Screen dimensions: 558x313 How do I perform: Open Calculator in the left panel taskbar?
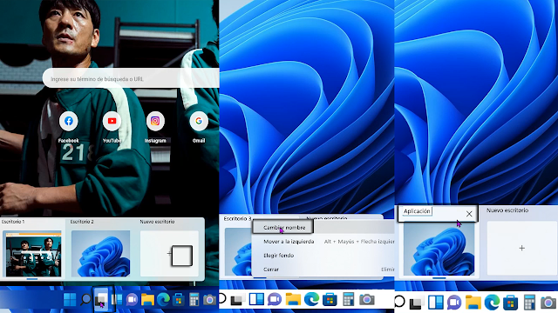[194, 300]
